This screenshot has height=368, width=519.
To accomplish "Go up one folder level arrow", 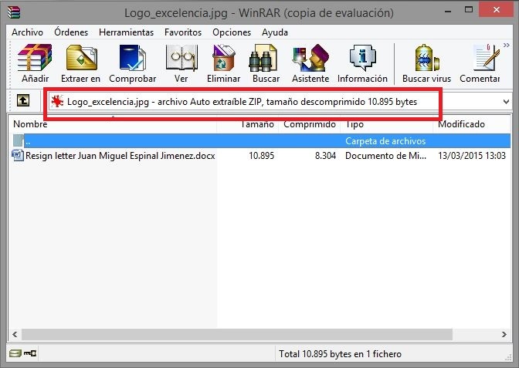I will [x=23, y=100].
